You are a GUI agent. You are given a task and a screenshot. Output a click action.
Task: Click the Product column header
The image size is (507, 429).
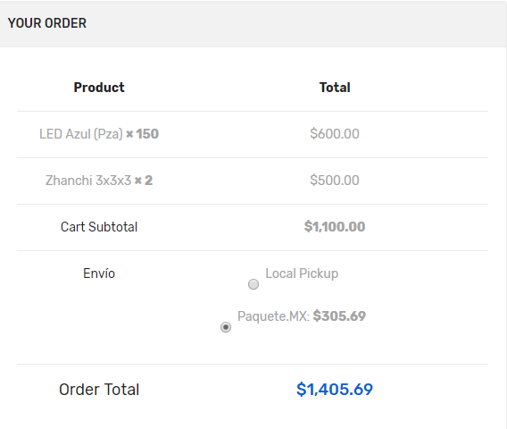tap(99, 88)
